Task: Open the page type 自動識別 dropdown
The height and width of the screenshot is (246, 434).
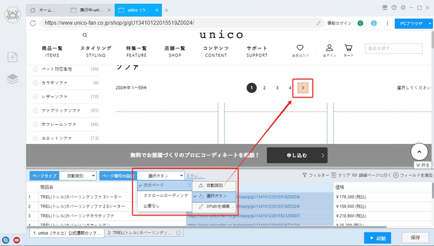Action: [x=78, y=176]
